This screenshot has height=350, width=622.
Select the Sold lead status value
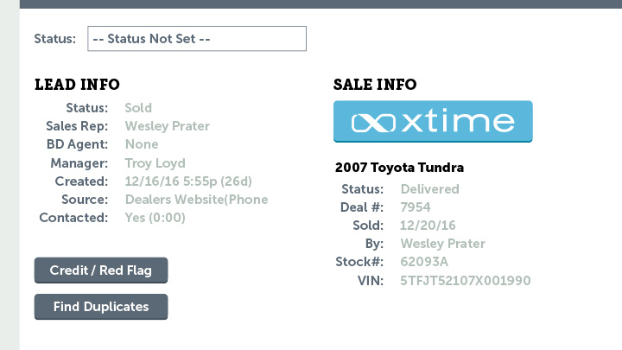(138, 108)
